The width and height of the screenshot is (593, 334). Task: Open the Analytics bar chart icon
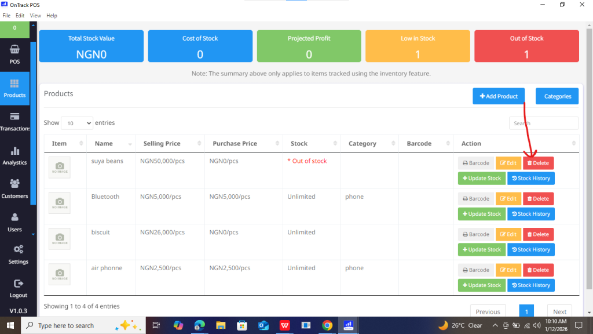tap(14, 151)
